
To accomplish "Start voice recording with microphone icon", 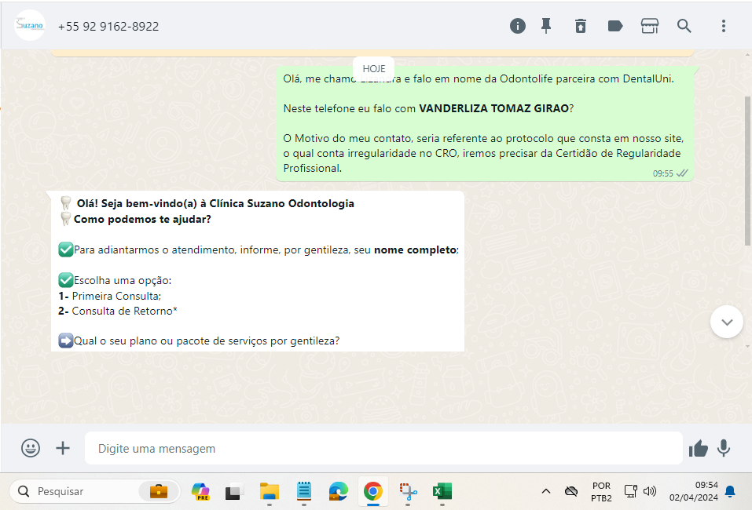I will coord(724,448).
